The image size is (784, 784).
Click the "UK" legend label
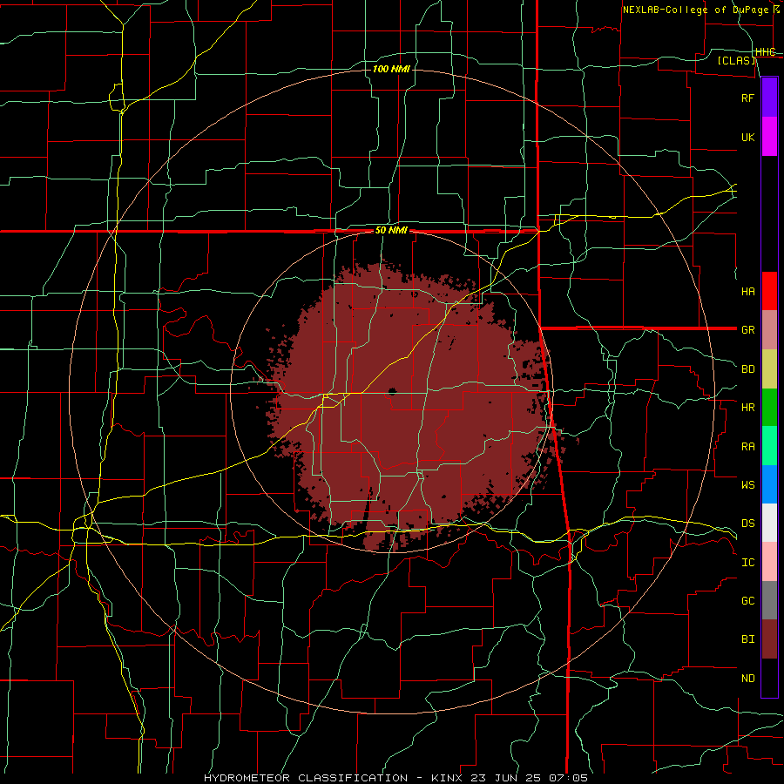pos(747,137)
